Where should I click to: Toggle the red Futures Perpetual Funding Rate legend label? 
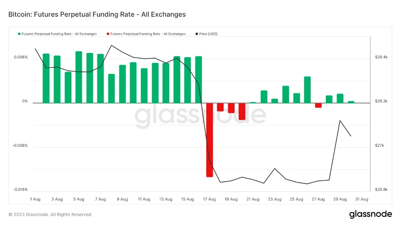coord(148,34)
